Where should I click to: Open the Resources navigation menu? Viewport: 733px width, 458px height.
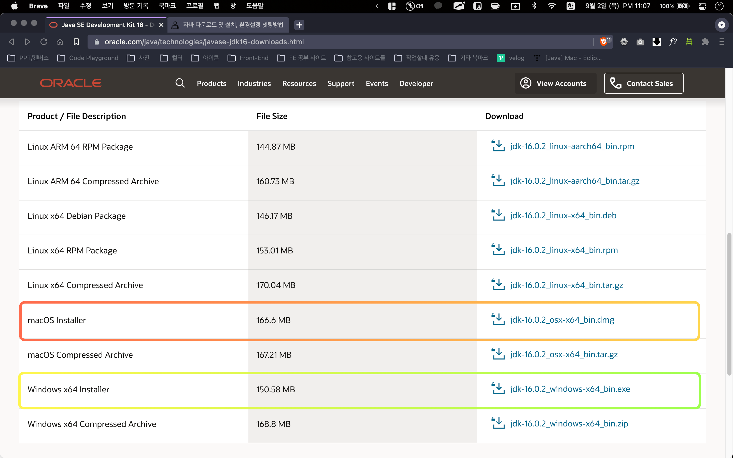click(299, 83)
